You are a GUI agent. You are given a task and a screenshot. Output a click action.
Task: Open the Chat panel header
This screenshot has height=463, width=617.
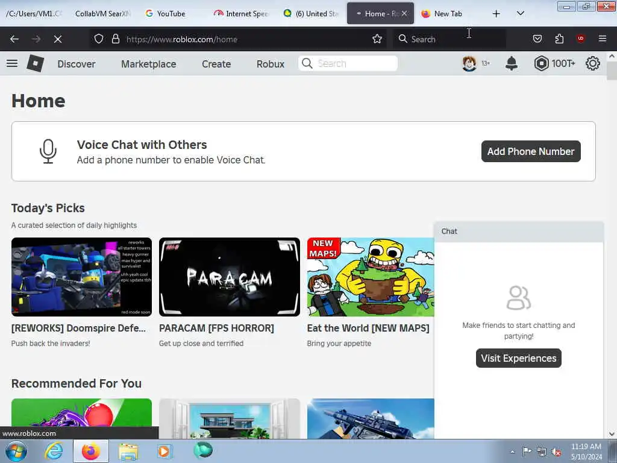[519, 231]
